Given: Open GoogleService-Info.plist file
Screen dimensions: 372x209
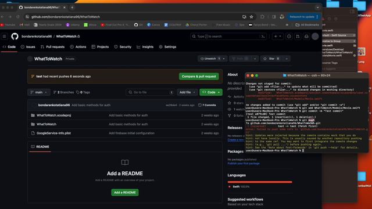Looking at the screenshot, I should click(x=53, y=133).
